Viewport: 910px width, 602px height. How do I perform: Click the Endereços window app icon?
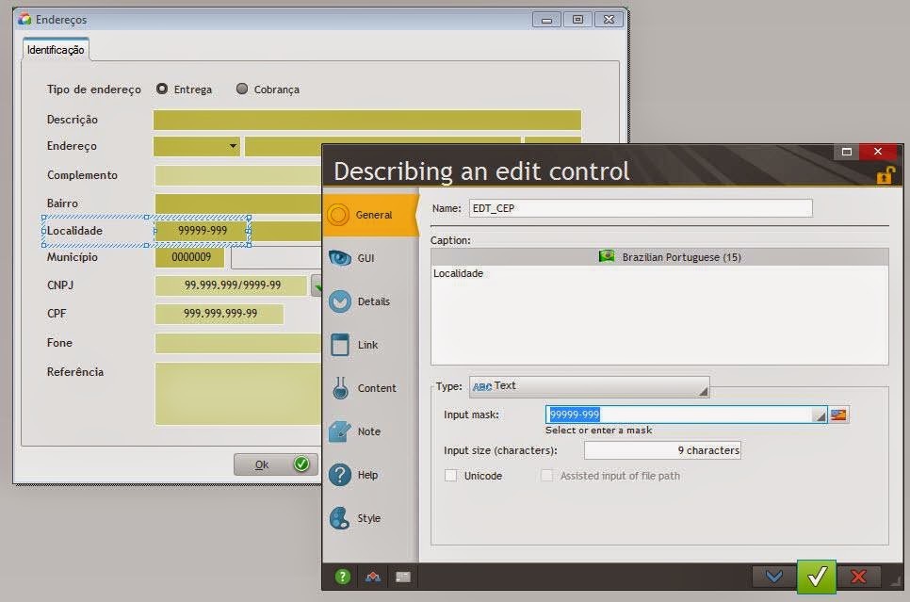click(24, 19)
